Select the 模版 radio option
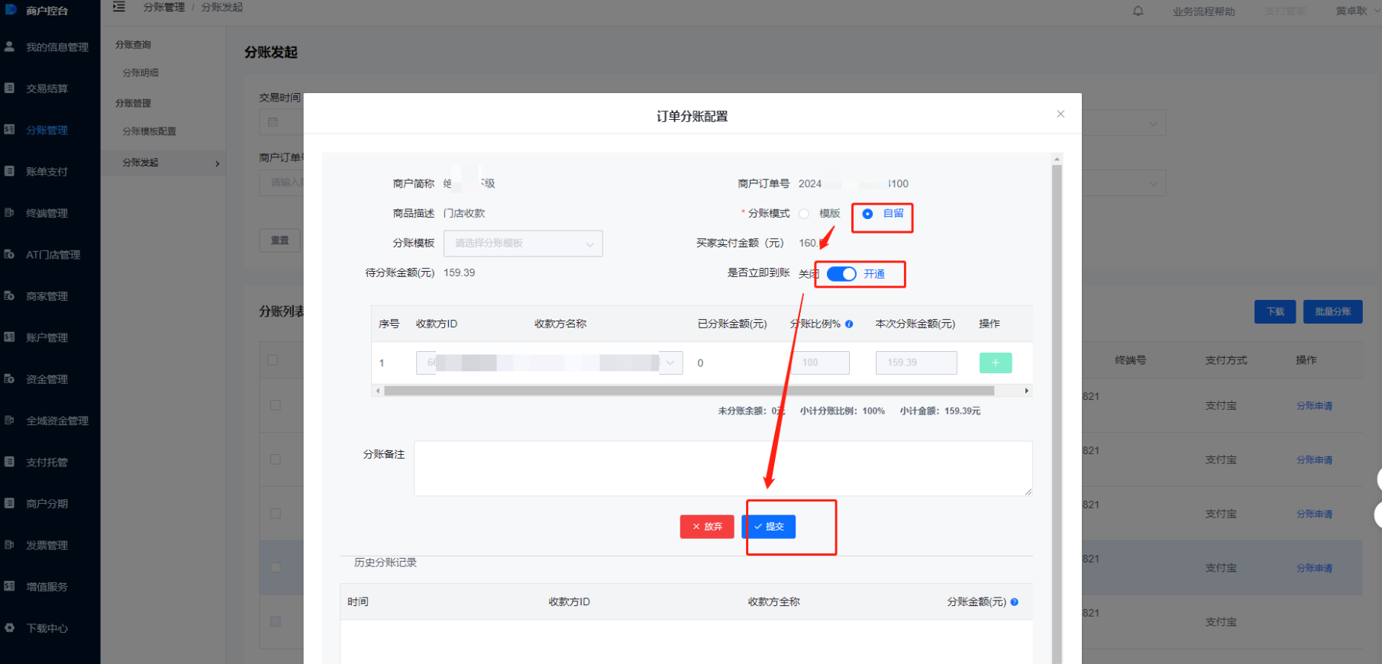This screenshot has height=664, width=1382. click(804, 214)
